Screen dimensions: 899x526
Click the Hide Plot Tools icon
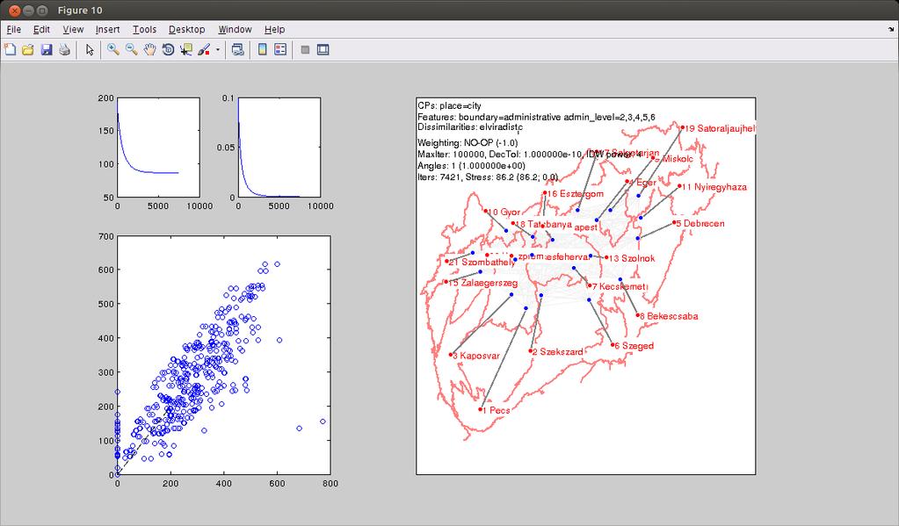coord(305,50)
